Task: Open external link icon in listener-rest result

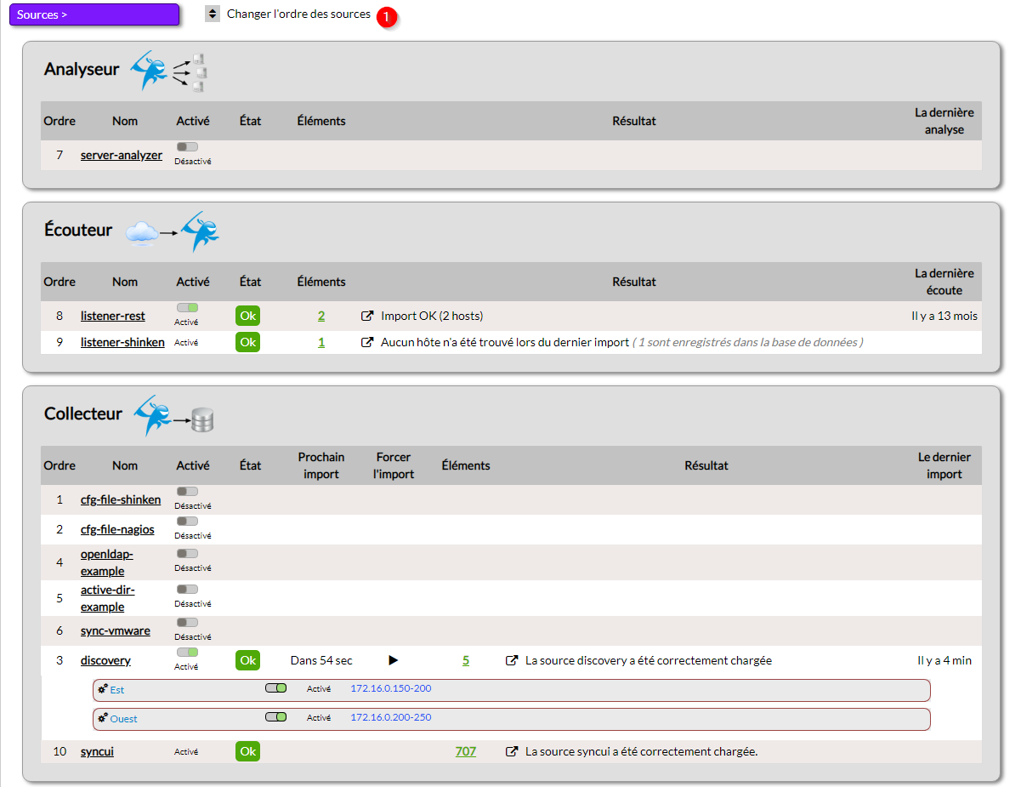Action: [x=367, y=316]
